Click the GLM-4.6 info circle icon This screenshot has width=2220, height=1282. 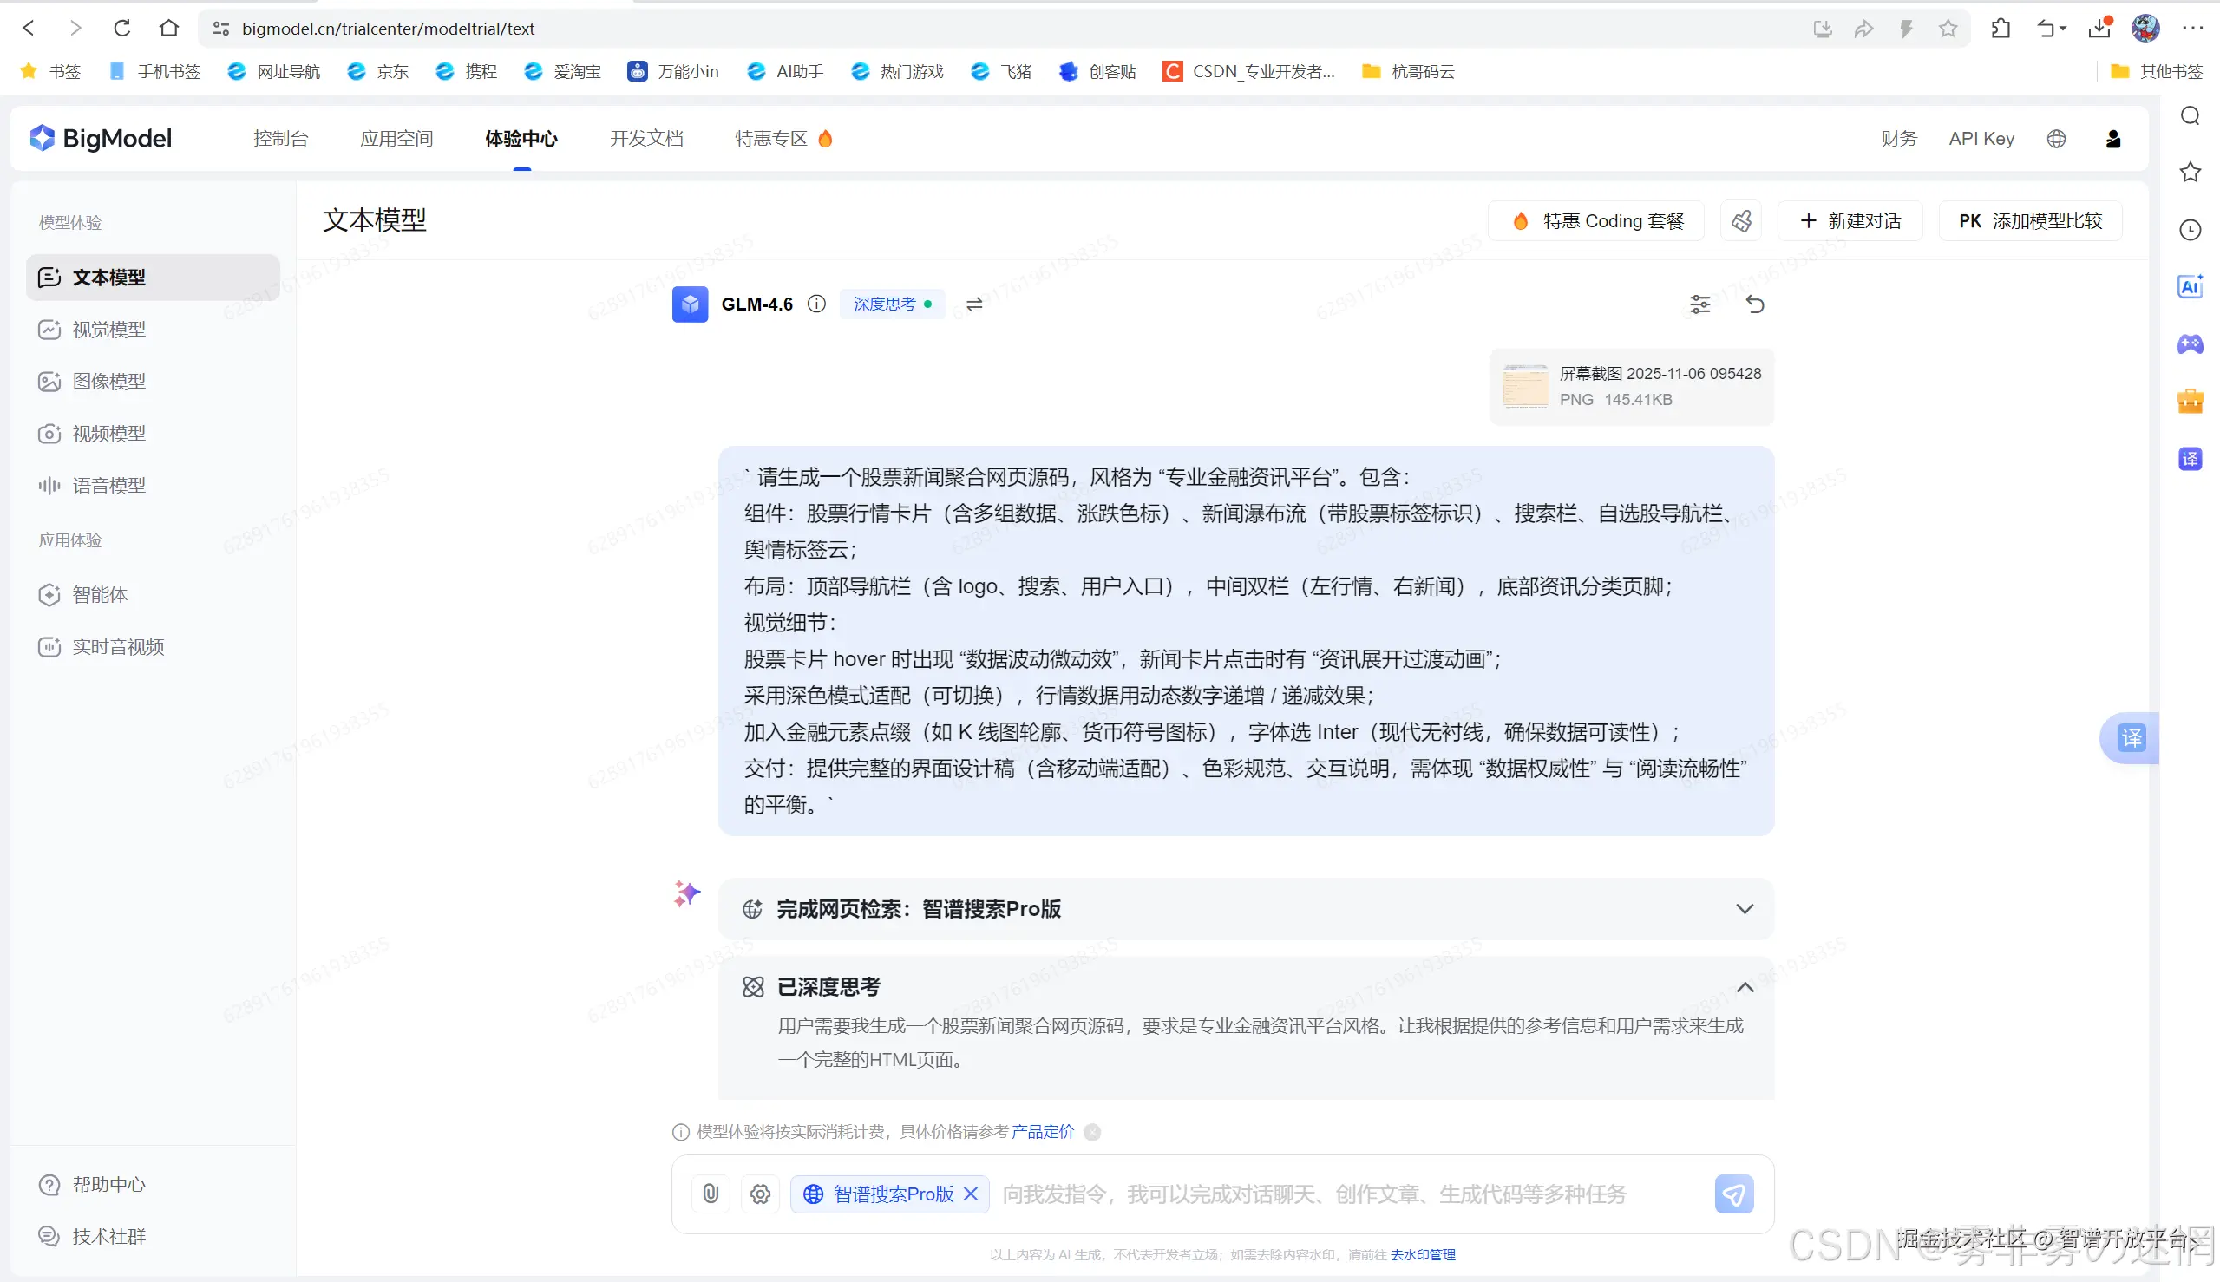(x=816, y=304)
